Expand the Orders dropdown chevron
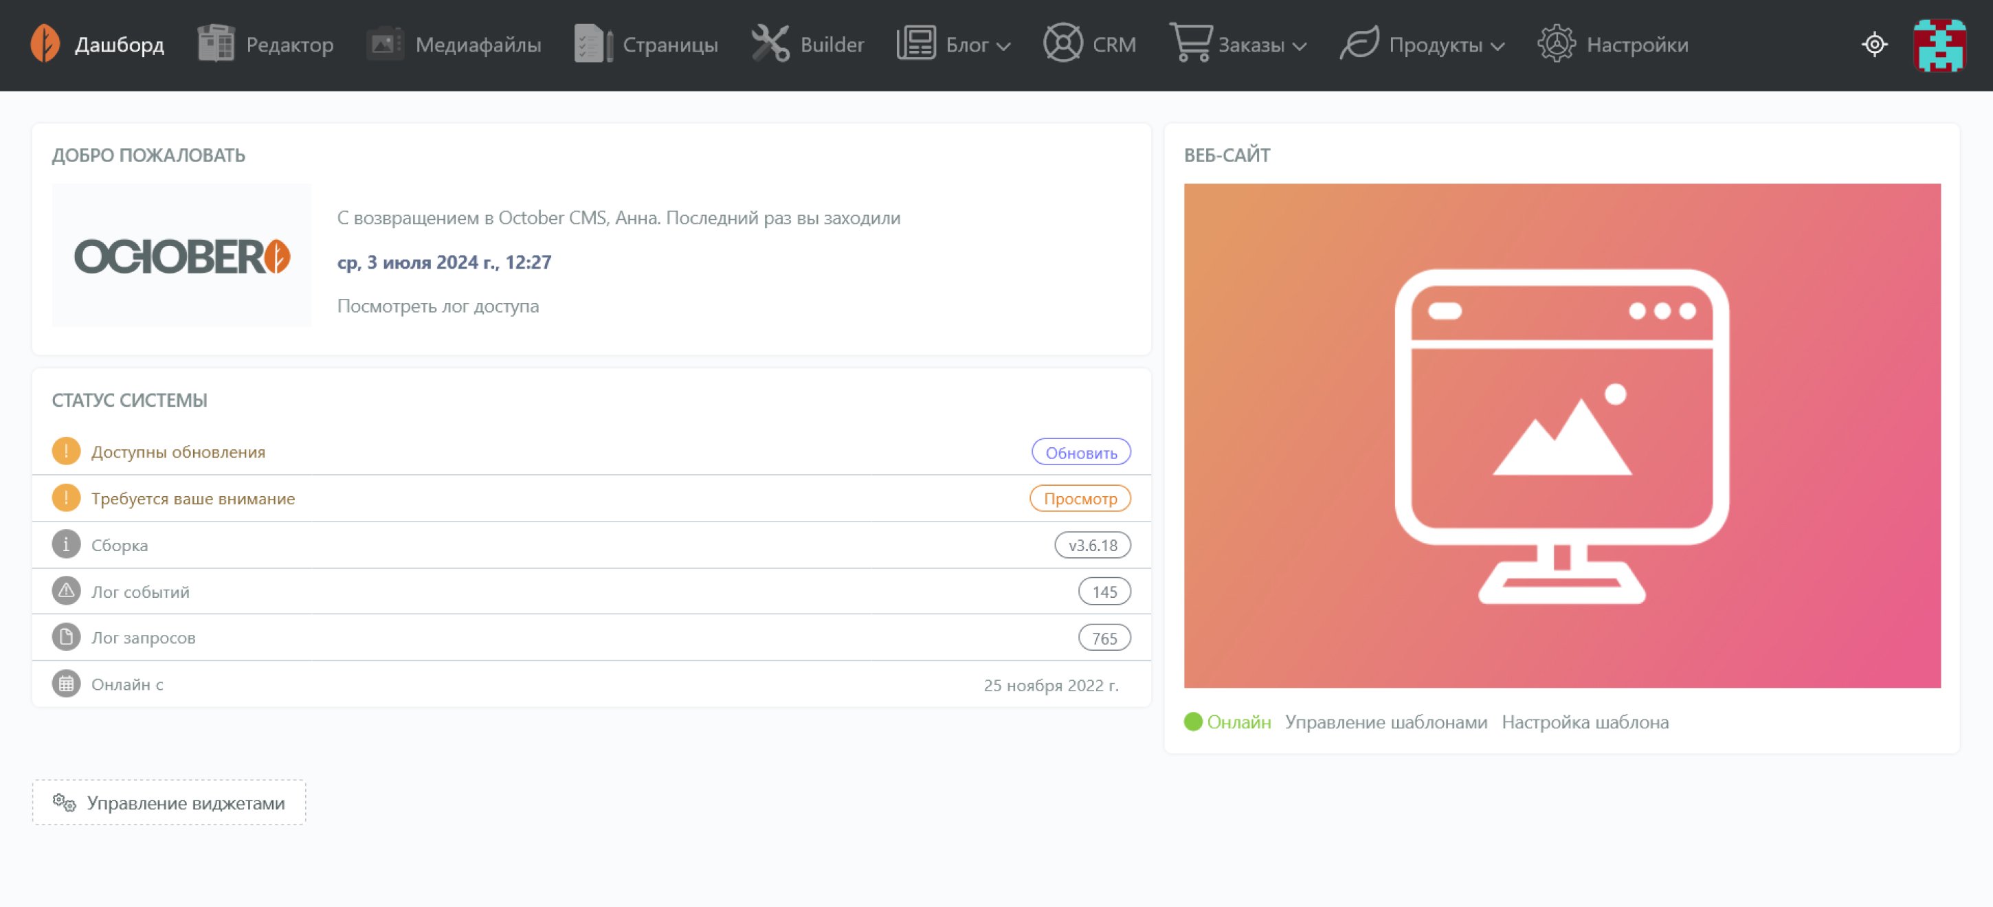1993x907 pixels. tap(1300, 47)
